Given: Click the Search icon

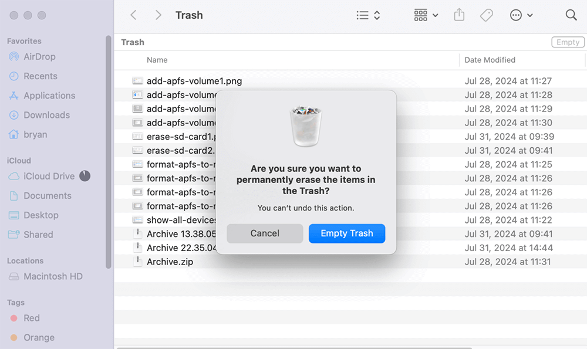Looking at the screenshot, I should [x=571, y=15].
